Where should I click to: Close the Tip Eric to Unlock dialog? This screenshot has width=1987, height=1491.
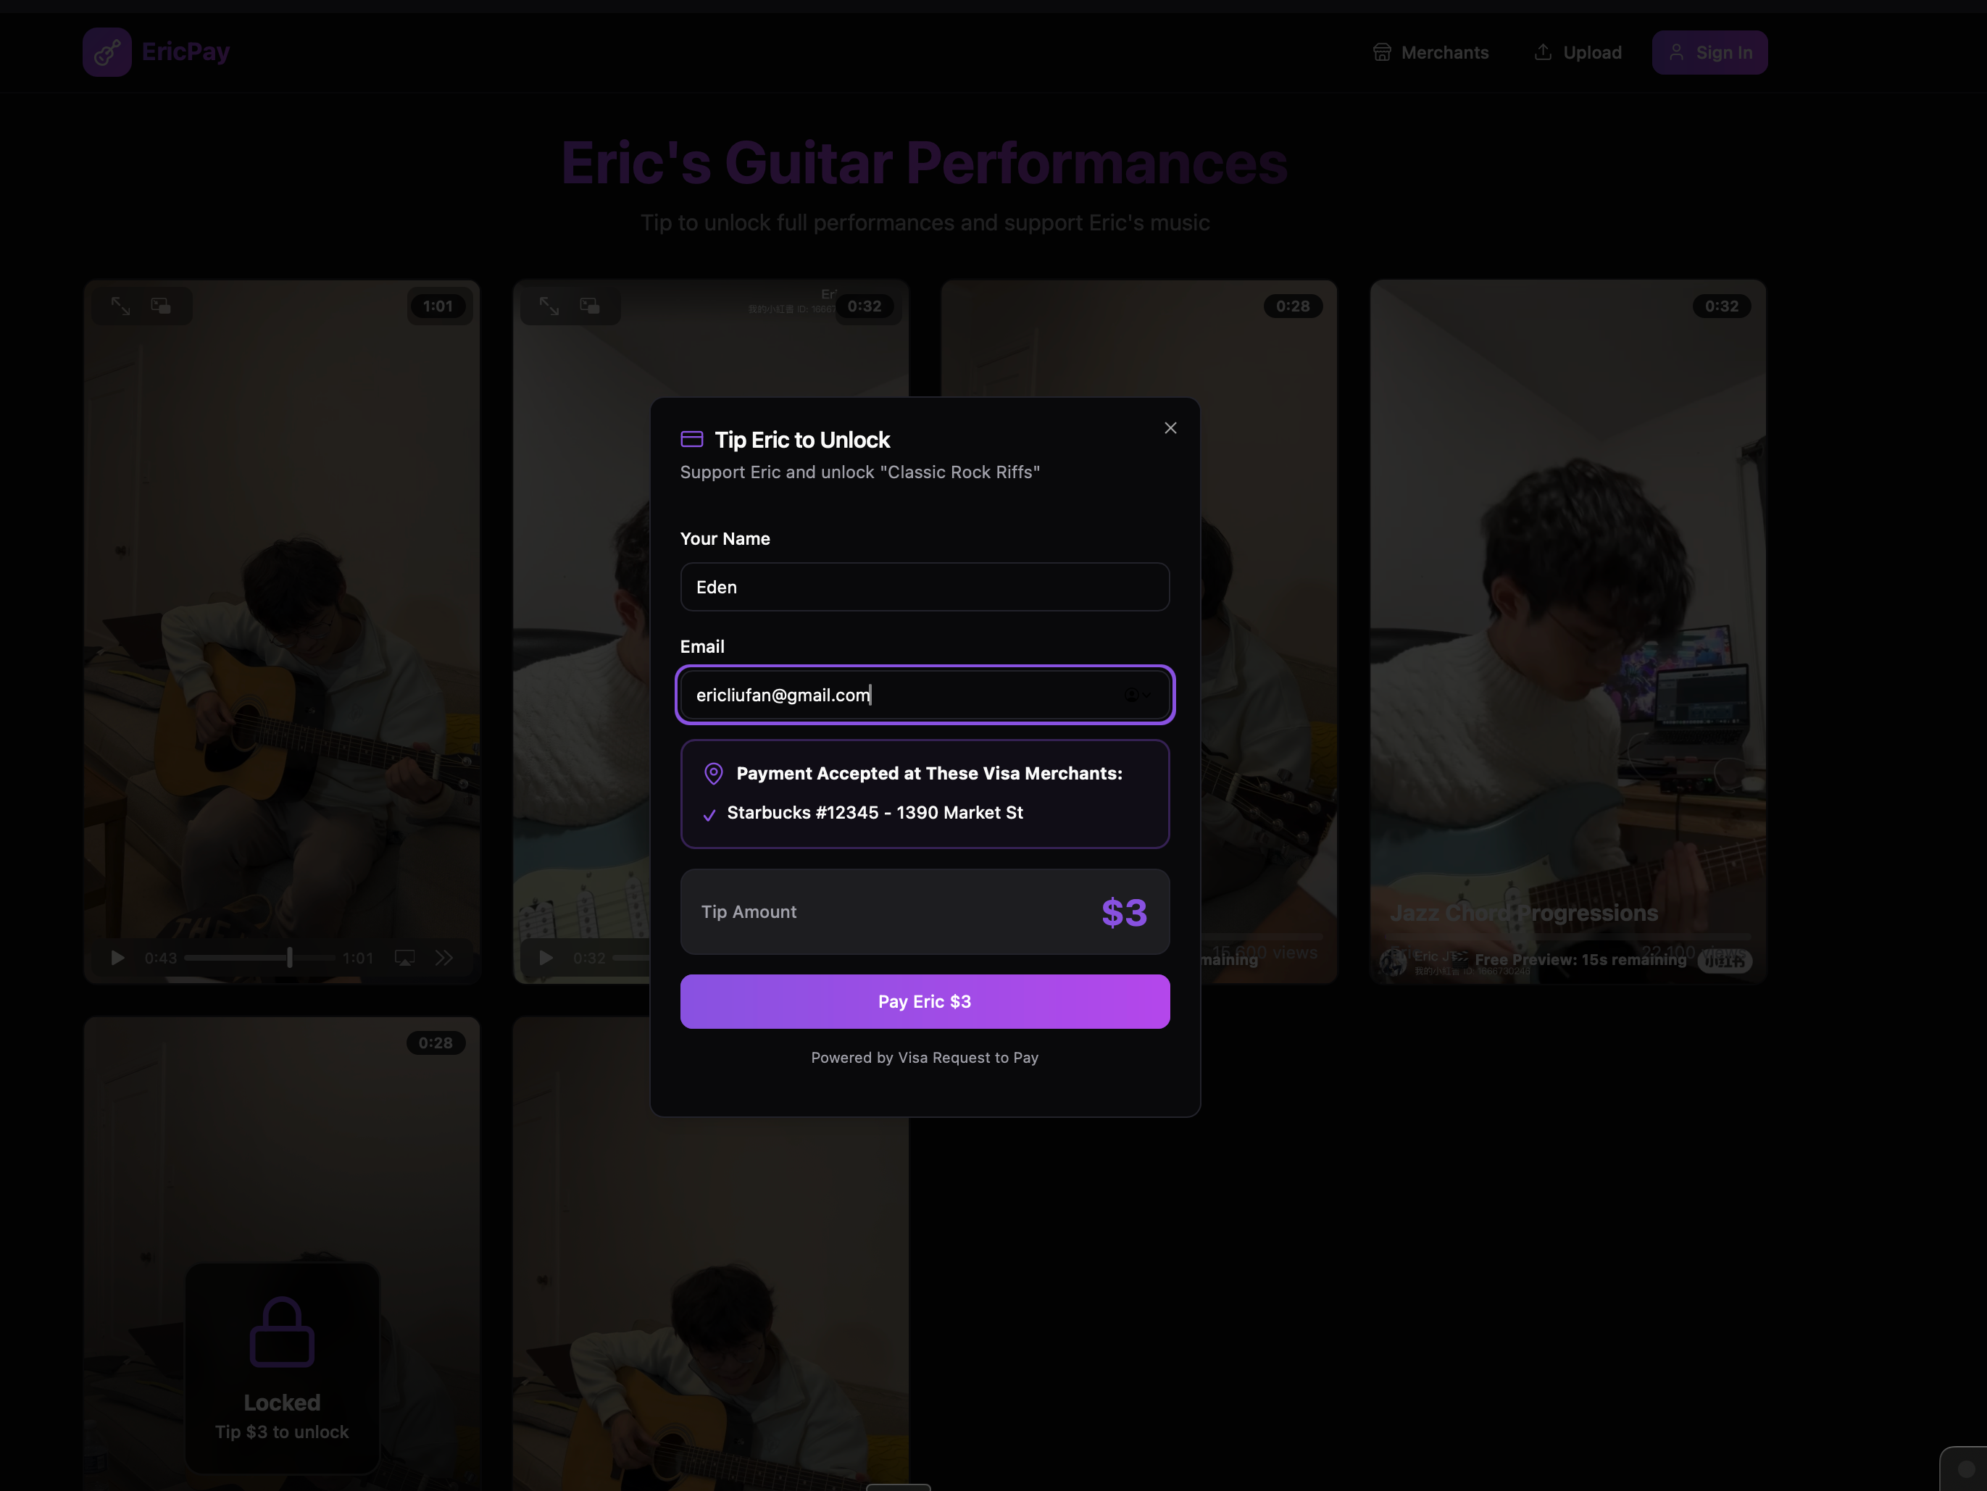[1170, 427]
